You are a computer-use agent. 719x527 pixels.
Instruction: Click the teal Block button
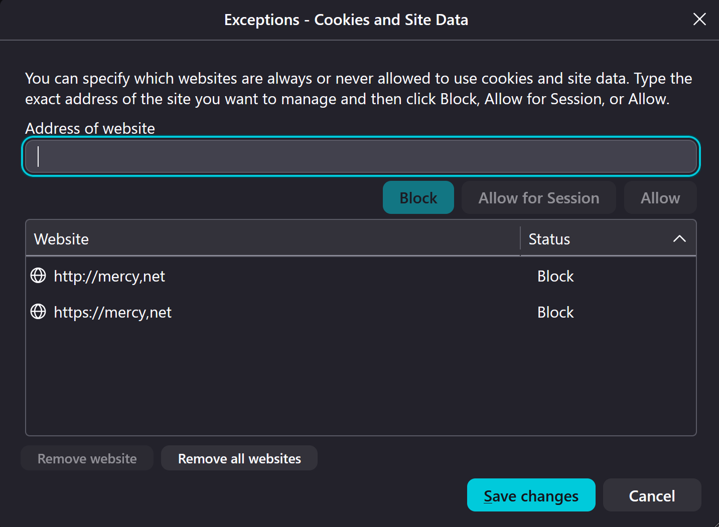pos(418,198)
